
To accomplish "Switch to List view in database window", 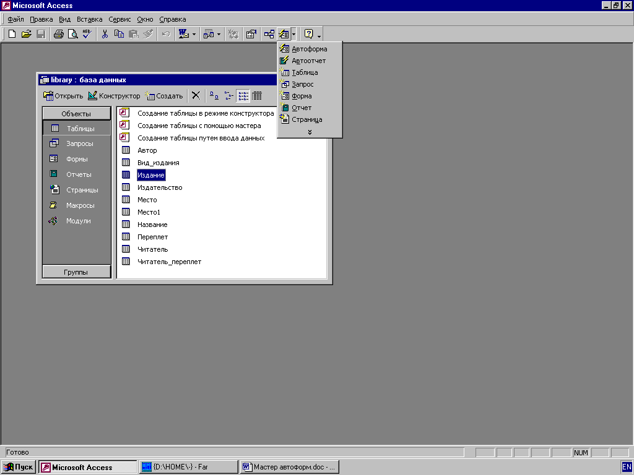I will 243,96.
